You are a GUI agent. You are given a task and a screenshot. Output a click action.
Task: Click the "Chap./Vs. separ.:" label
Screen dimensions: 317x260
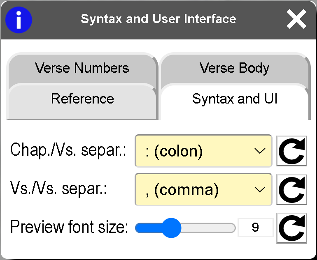tap(68, 151)
